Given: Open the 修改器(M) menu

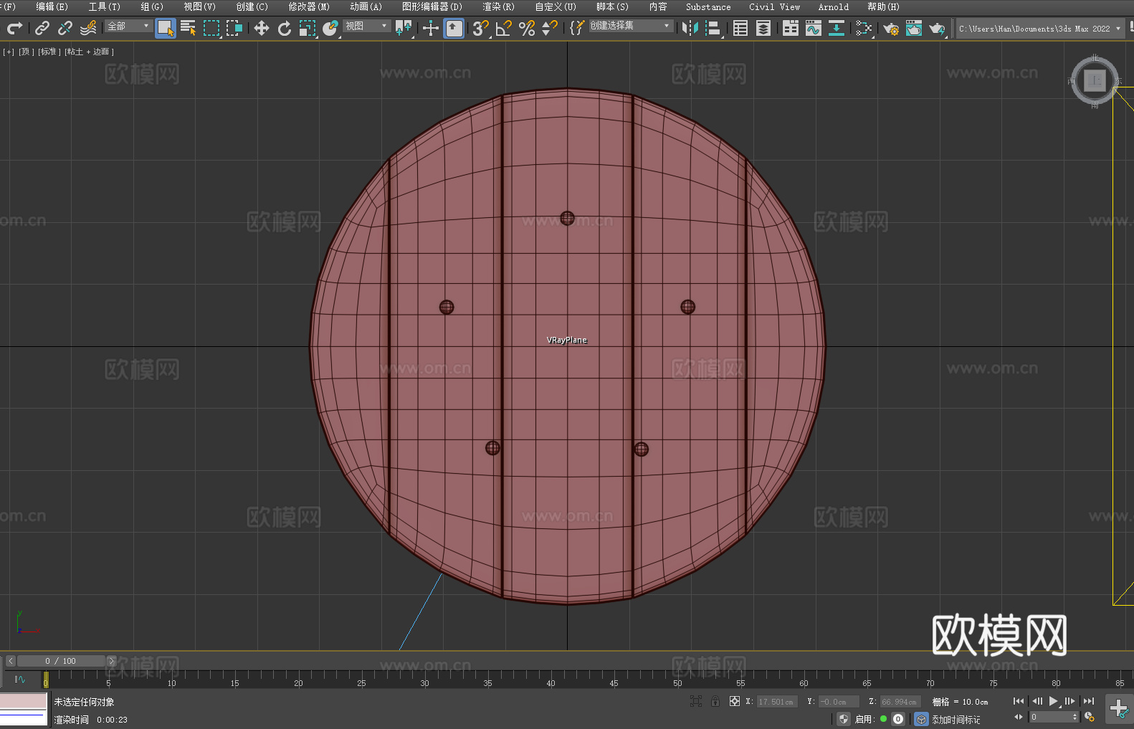Looking at the screenshot, I should pyautogui.click(x=309, y=6).
